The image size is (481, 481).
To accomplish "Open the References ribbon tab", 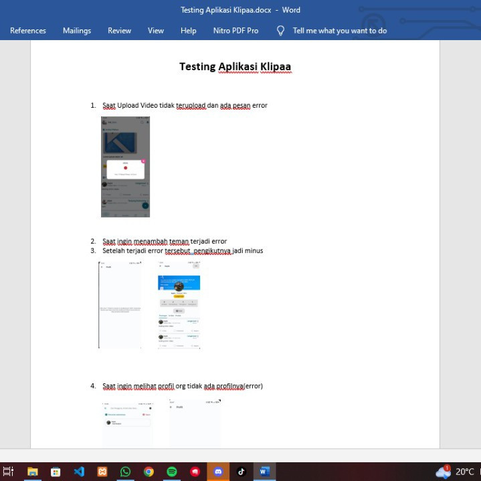I will click(x=28, y=31).
